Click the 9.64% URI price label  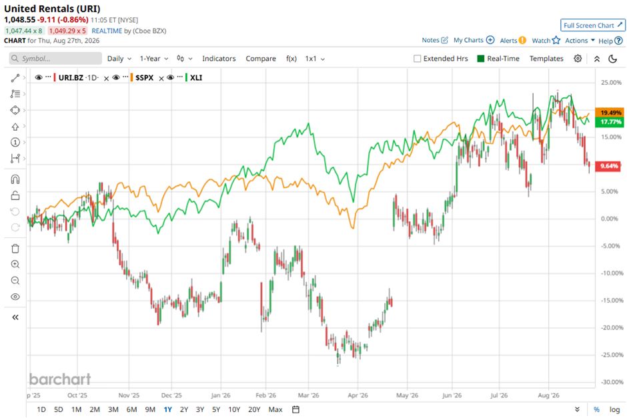[608, 166]
